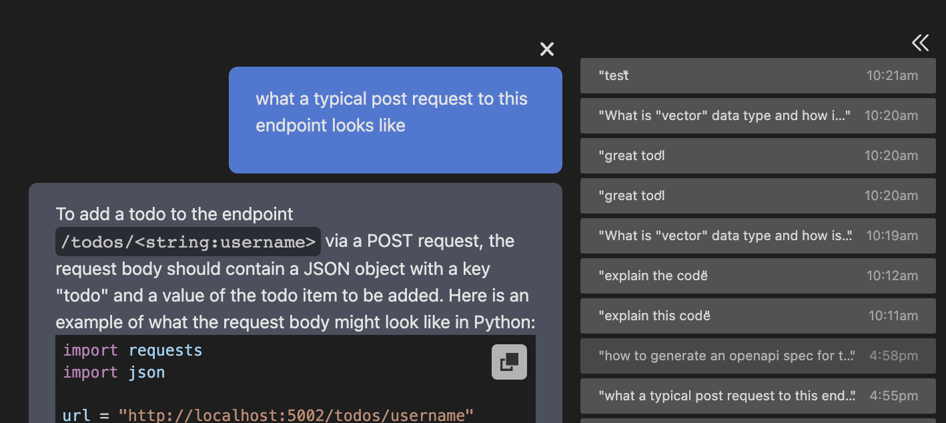Open the first "vector" data type conversation
The width and height of the screenshot is (946, 423).
click(758, 115)
